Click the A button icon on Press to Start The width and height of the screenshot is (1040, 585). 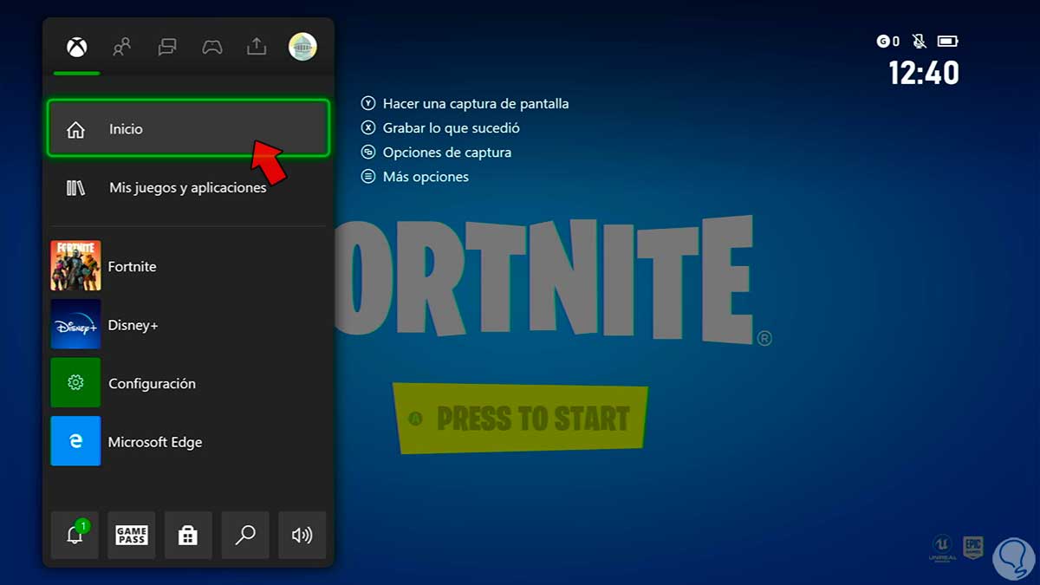tap(416, 419)
